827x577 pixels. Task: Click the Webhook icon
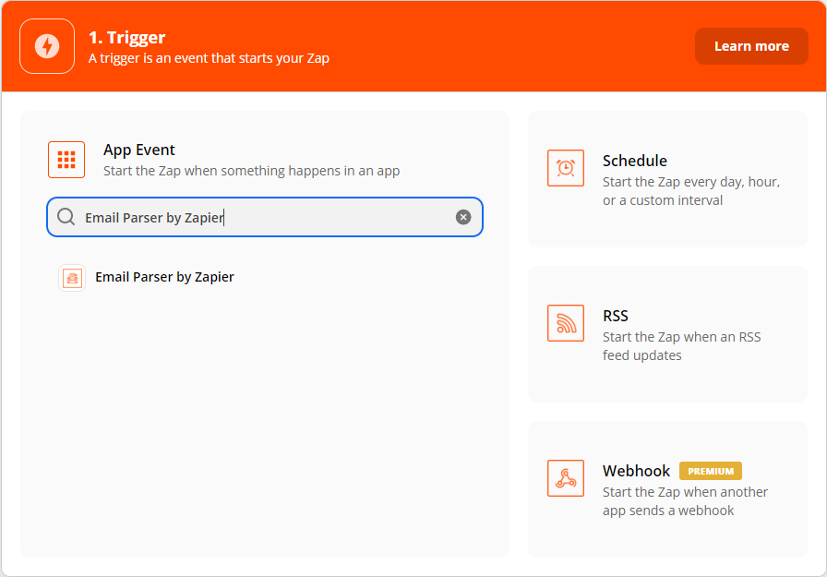point(566,478)
